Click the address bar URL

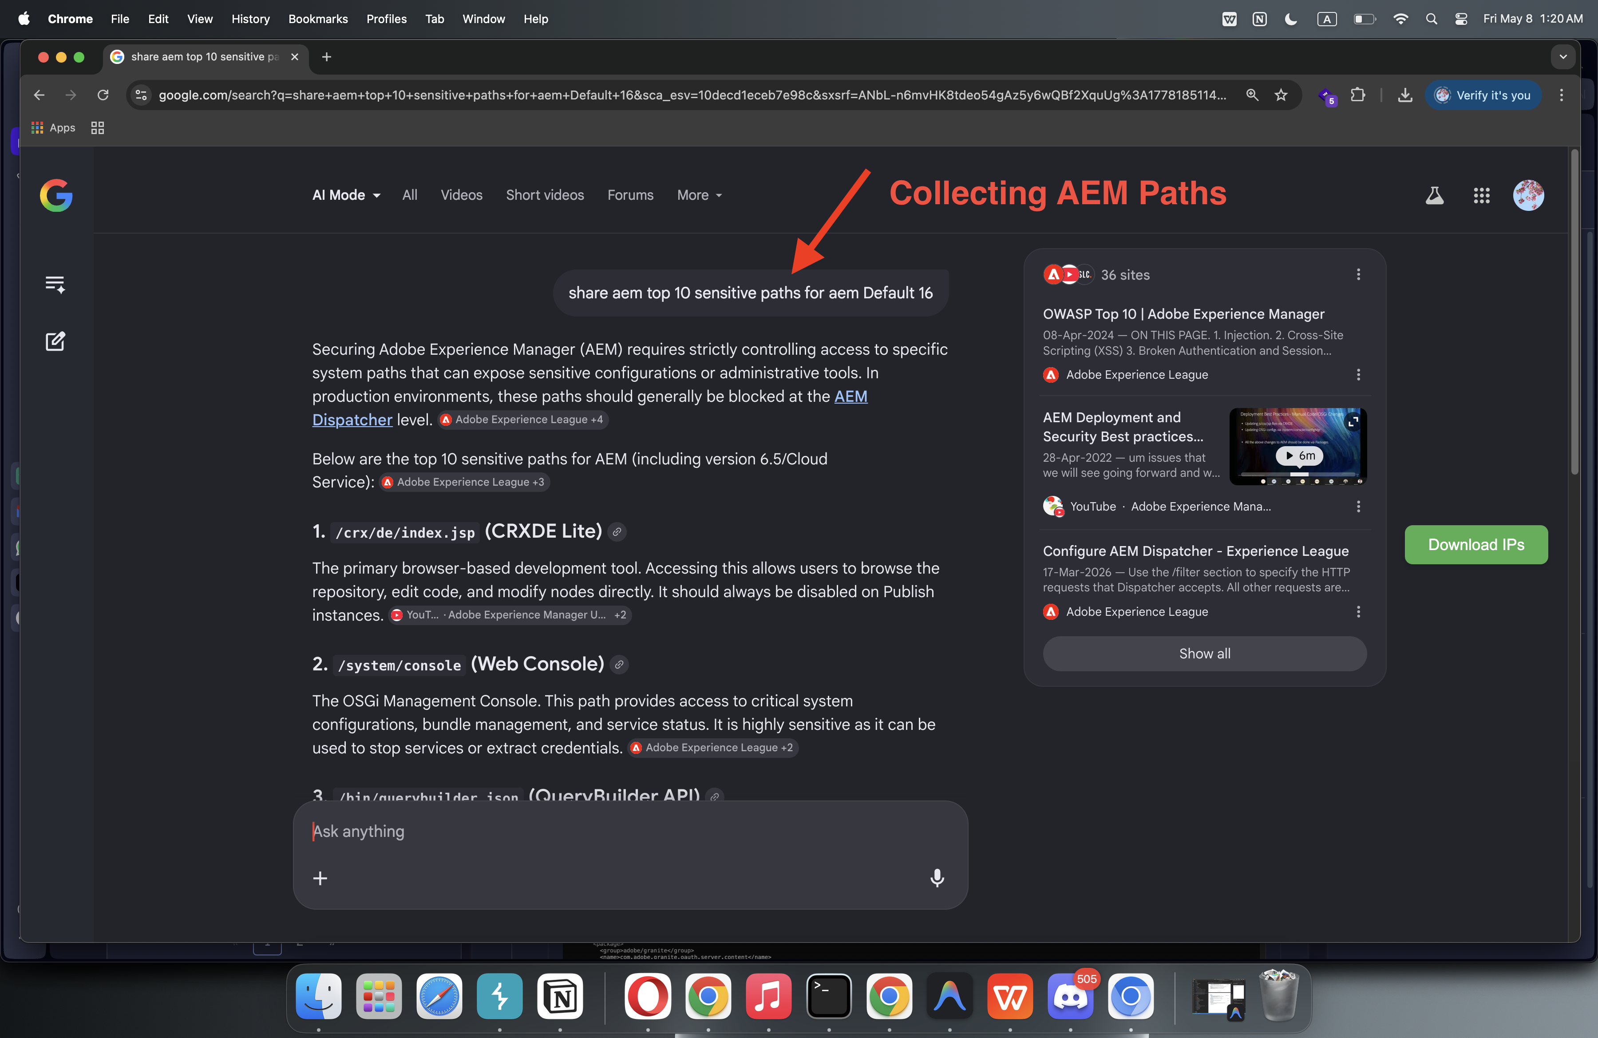[x=692, y=95]
